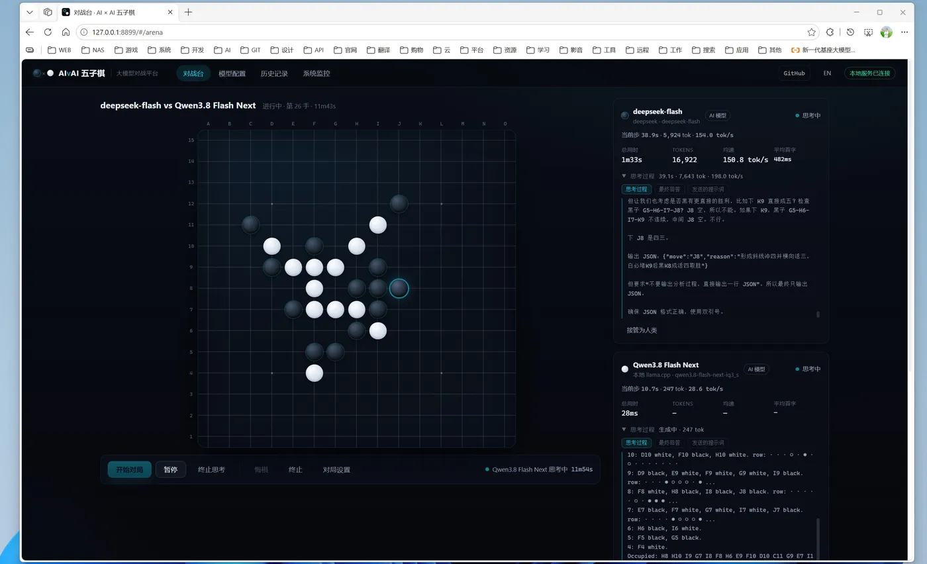Viewport: 927px width, 564px height.
Task: Show the favorites bar toggle icon before WEB
Action: click(x=30, y=50)
